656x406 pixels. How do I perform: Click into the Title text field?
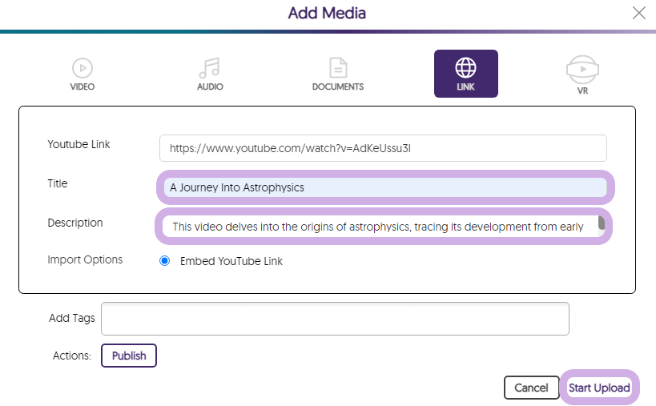tap(384, 187)
